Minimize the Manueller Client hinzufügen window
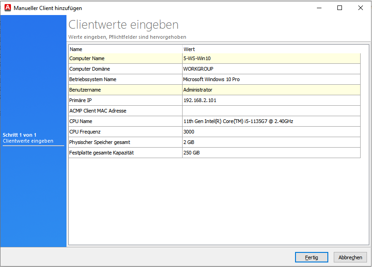Screen dimensions: 372x267 click(x=319, y=8)
